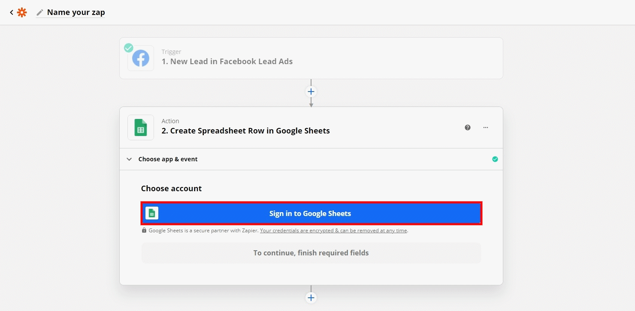Click 'To continue, finish required fields' button
The image size is (635, 311).
point(311,253)
